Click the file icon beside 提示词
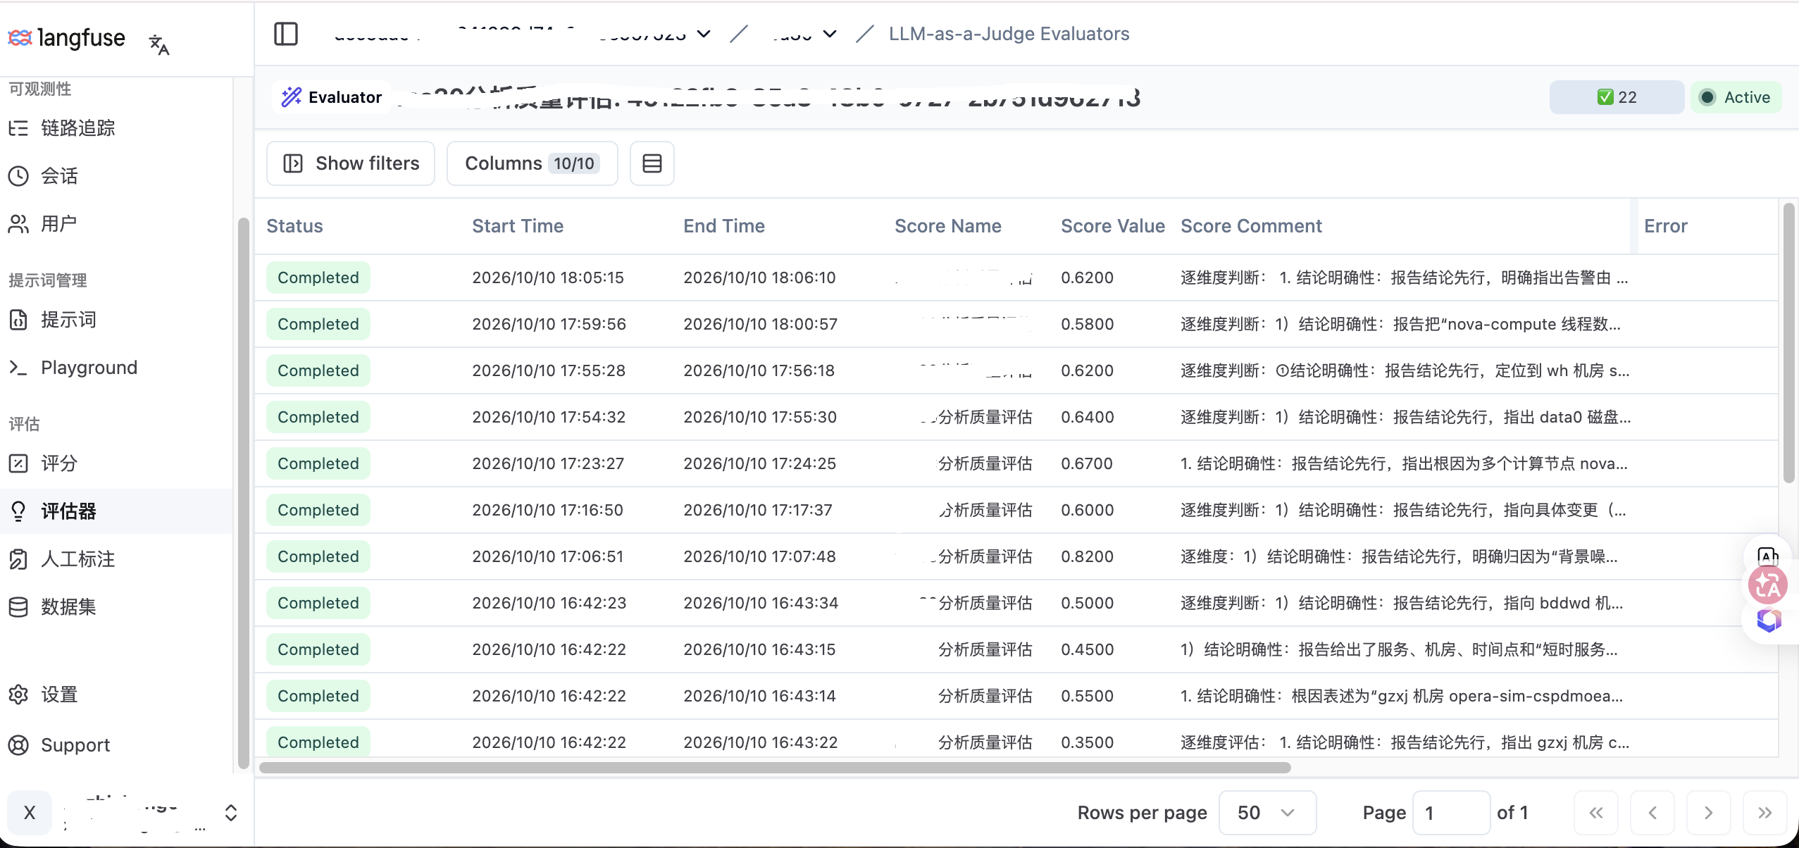 coord(18,320)
